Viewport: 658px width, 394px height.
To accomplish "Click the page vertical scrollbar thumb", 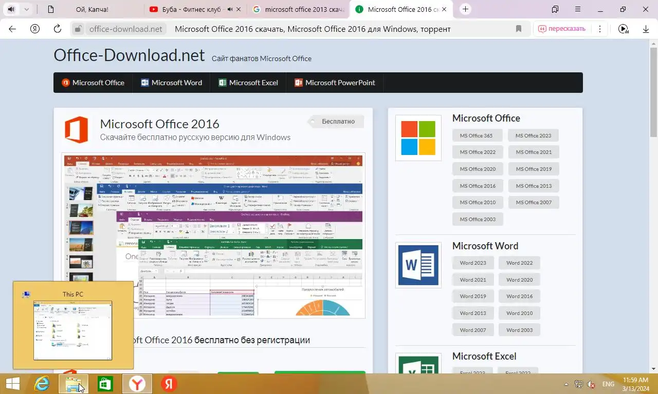I will coord(653,92).
